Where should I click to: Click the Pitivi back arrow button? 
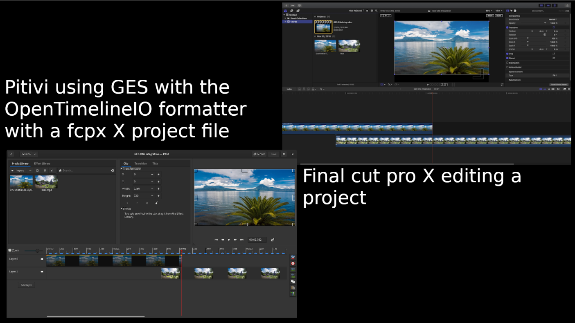point(11,154)
